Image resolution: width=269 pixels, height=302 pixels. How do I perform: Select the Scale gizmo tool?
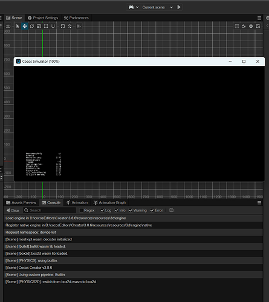(39, 26)
